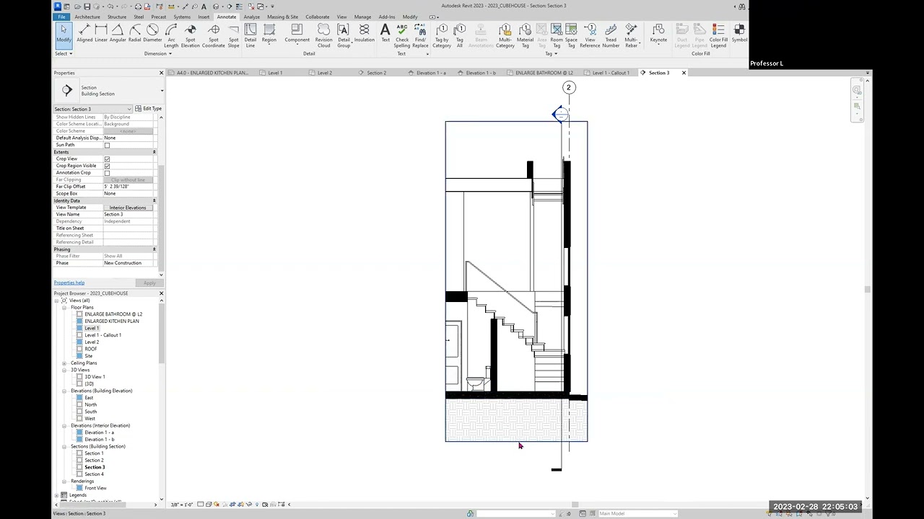Viewport: 924px width, 519px height.
Task: Collapse the Extents properties group
Action: [154, 152]
